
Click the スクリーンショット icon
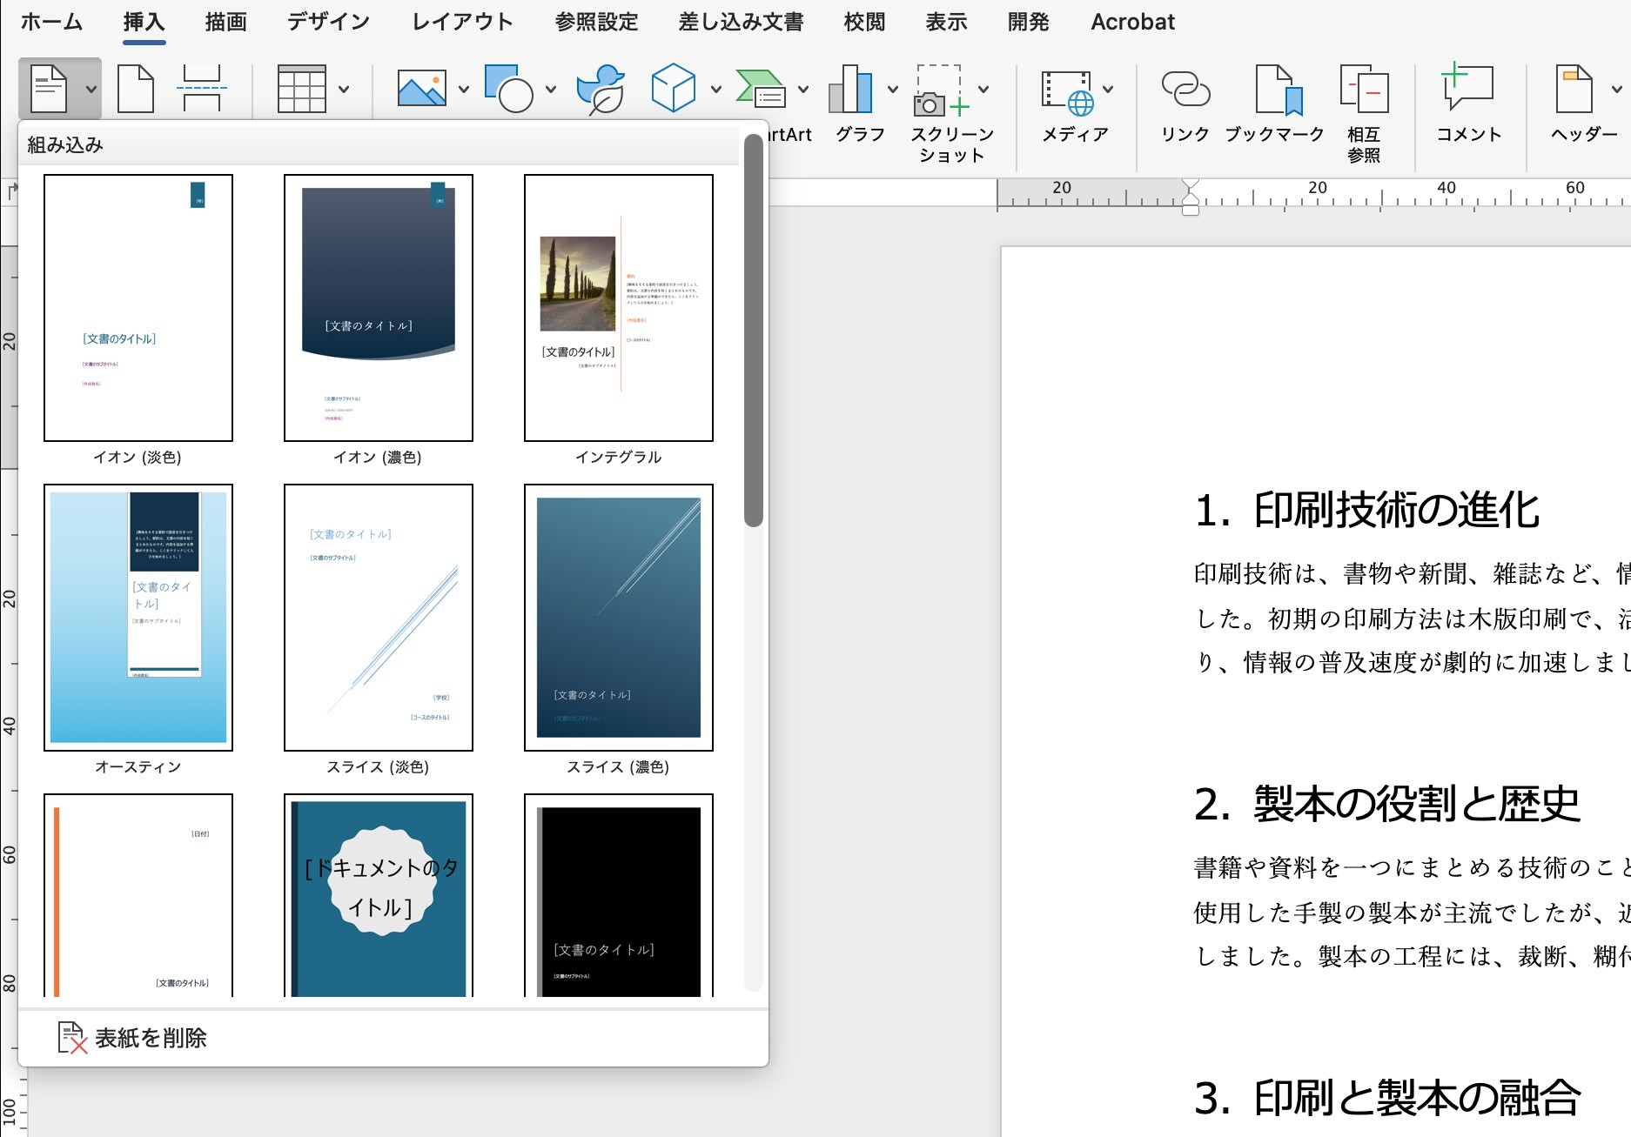tap(941, 90)
